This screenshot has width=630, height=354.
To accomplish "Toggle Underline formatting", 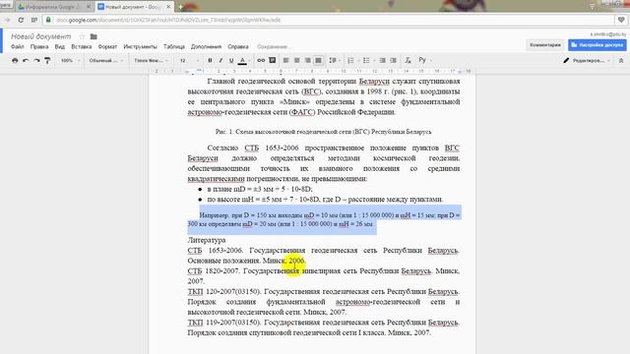I will 231,61.
